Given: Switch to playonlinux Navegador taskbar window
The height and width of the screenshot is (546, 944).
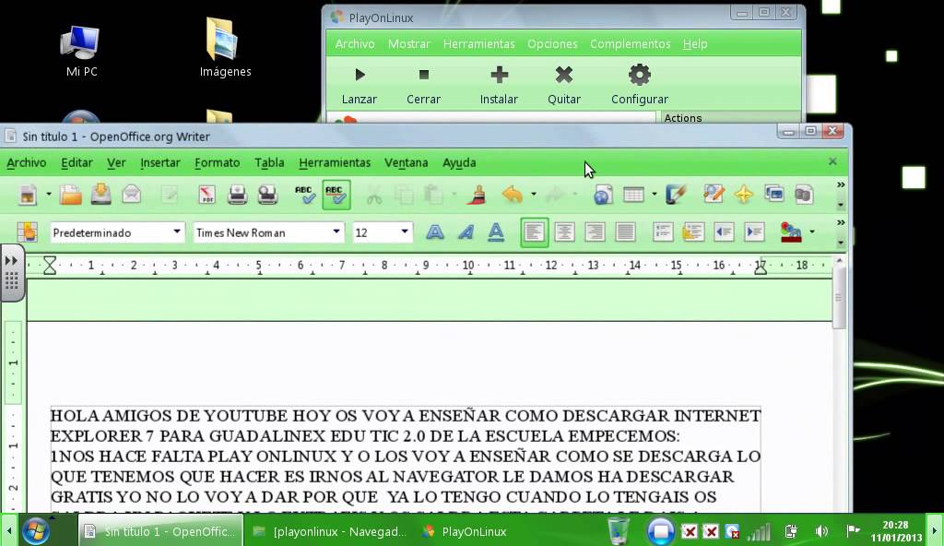Looking at the screenshot, I should (x=330, y=531).
